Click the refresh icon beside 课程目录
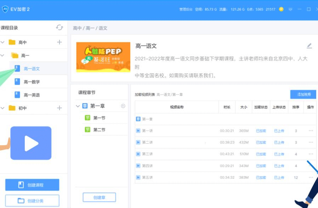318x208 pixels. point(59,28)
